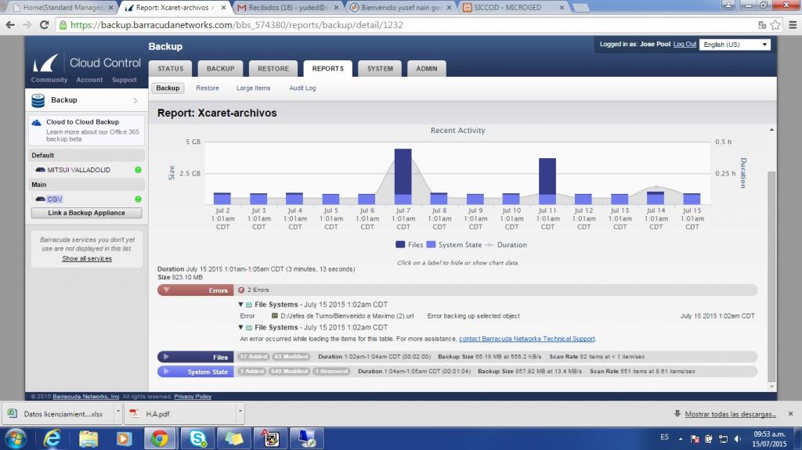Click the Cloud to Cloud Backup icon
The height and width of the screenshot is (450, 802).
point(36,123)
